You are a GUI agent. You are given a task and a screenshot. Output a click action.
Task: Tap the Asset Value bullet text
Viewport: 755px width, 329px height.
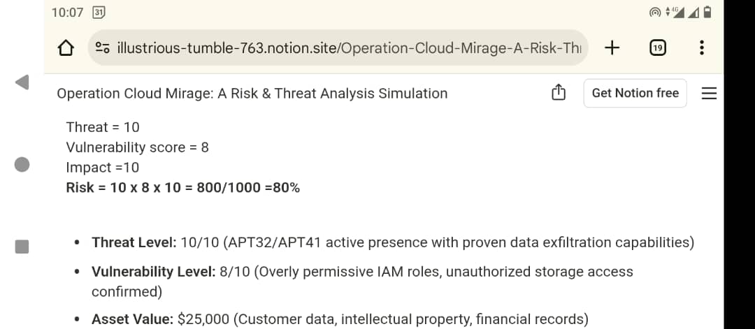coord(340,319)
